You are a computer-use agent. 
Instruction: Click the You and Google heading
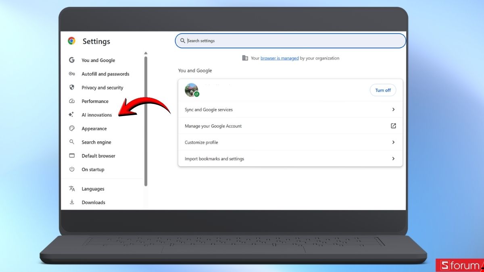click(x=195, y=71)
